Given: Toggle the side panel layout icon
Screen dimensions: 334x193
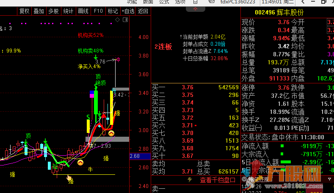Looking at the screenshot, I should point(125,19).
